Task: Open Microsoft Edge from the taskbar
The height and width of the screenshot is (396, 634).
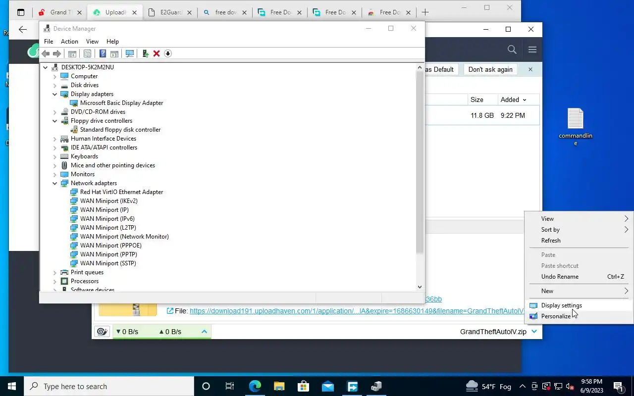Action: (x=255, y=386)
